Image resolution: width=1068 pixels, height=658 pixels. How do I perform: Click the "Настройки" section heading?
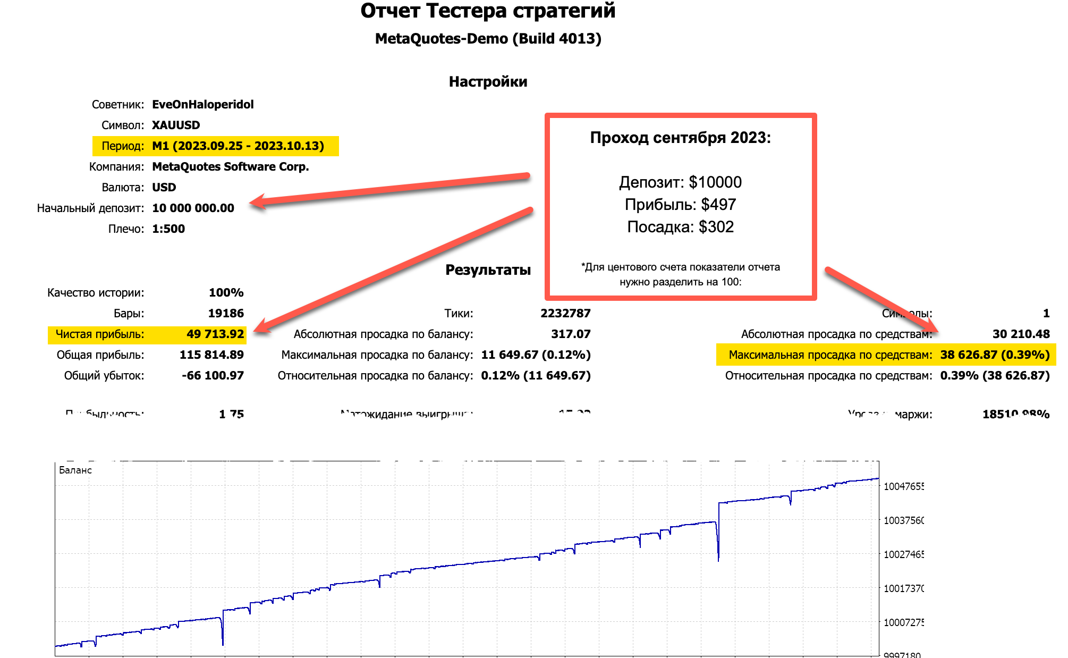click(x=487, y=81)
